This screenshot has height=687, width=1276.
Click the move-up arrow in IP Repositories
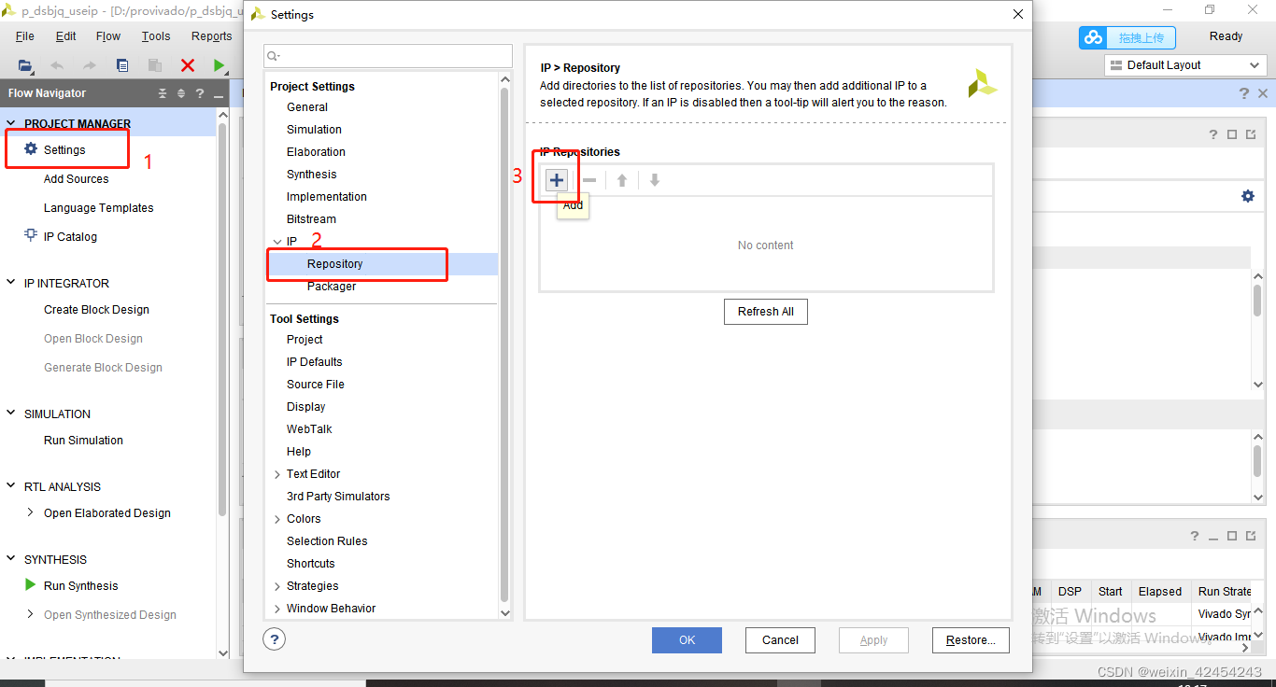click(x=622, y=180)
